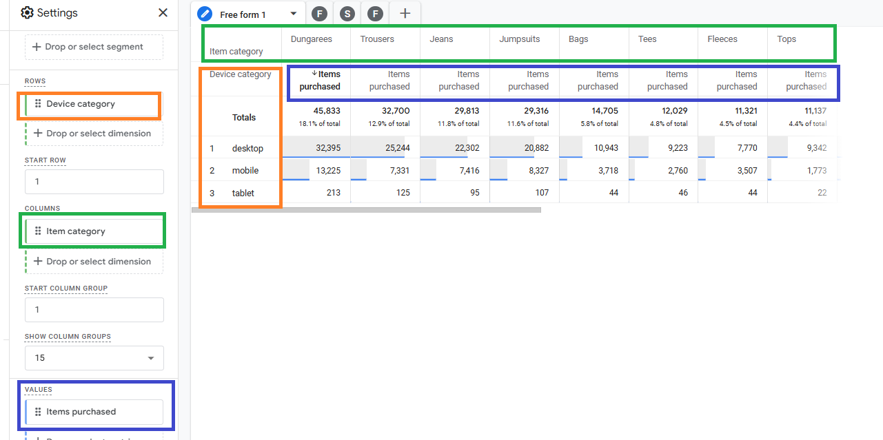Click Drop or select segment
This screenshot has width=883, height=440.
pos(94,47)
